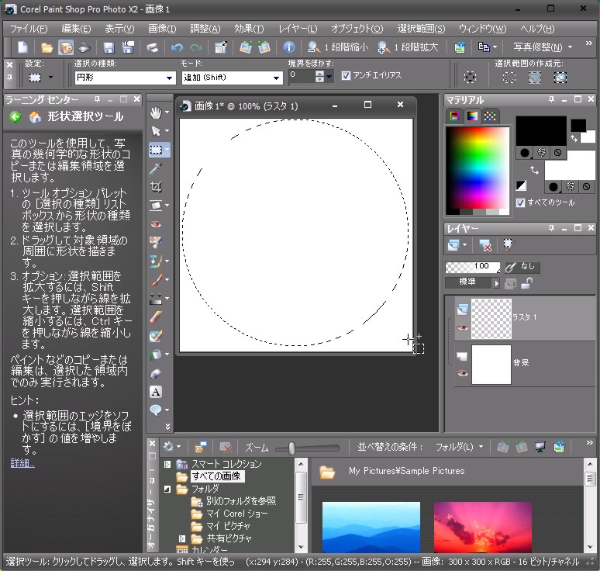Viewport: 600px width, 571px height.
Task: Open the 編集 menu
Action: pyautogui.click(x=76, y=29)
